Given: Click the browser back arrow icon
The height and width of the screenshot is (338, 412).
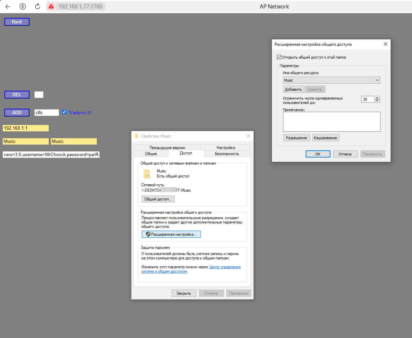Looking at the screenshot, I should point(8,7).
